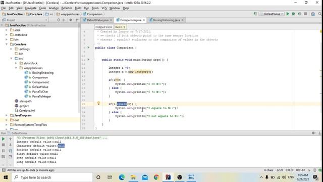
Task: Open File Explorer from the taskbar
Action: pos(133,177)
